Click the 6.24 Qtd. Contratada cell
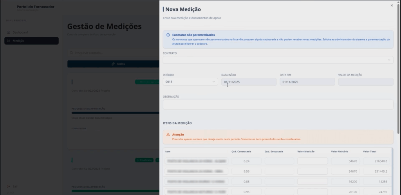The image size is (401, 195). (247, 161)
